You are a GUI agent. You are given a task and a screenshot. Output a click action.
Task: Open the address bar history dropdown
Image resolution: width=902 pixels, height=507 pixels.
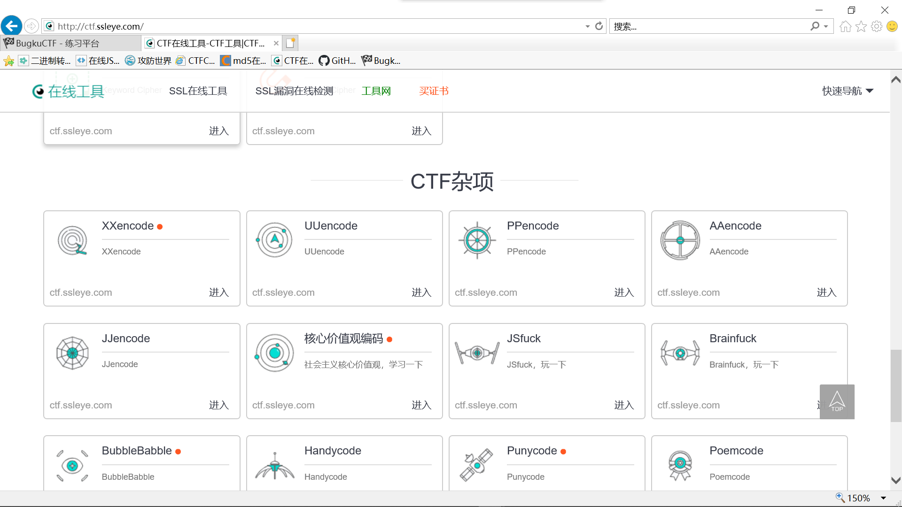[x=587, y=26]
